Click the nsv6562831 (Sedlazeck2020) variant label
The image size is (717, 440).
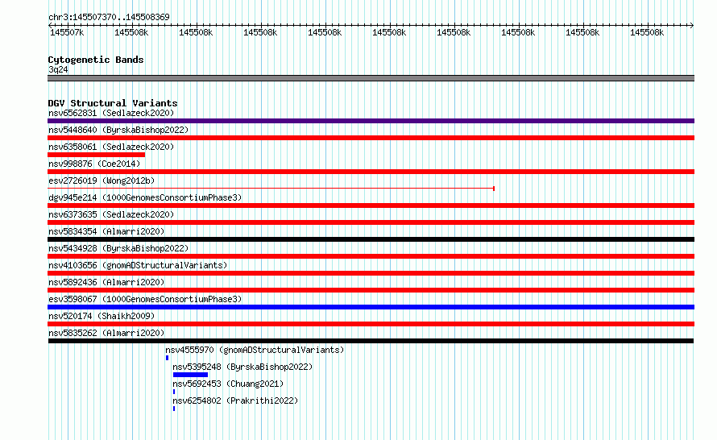[x=111, y=113]
